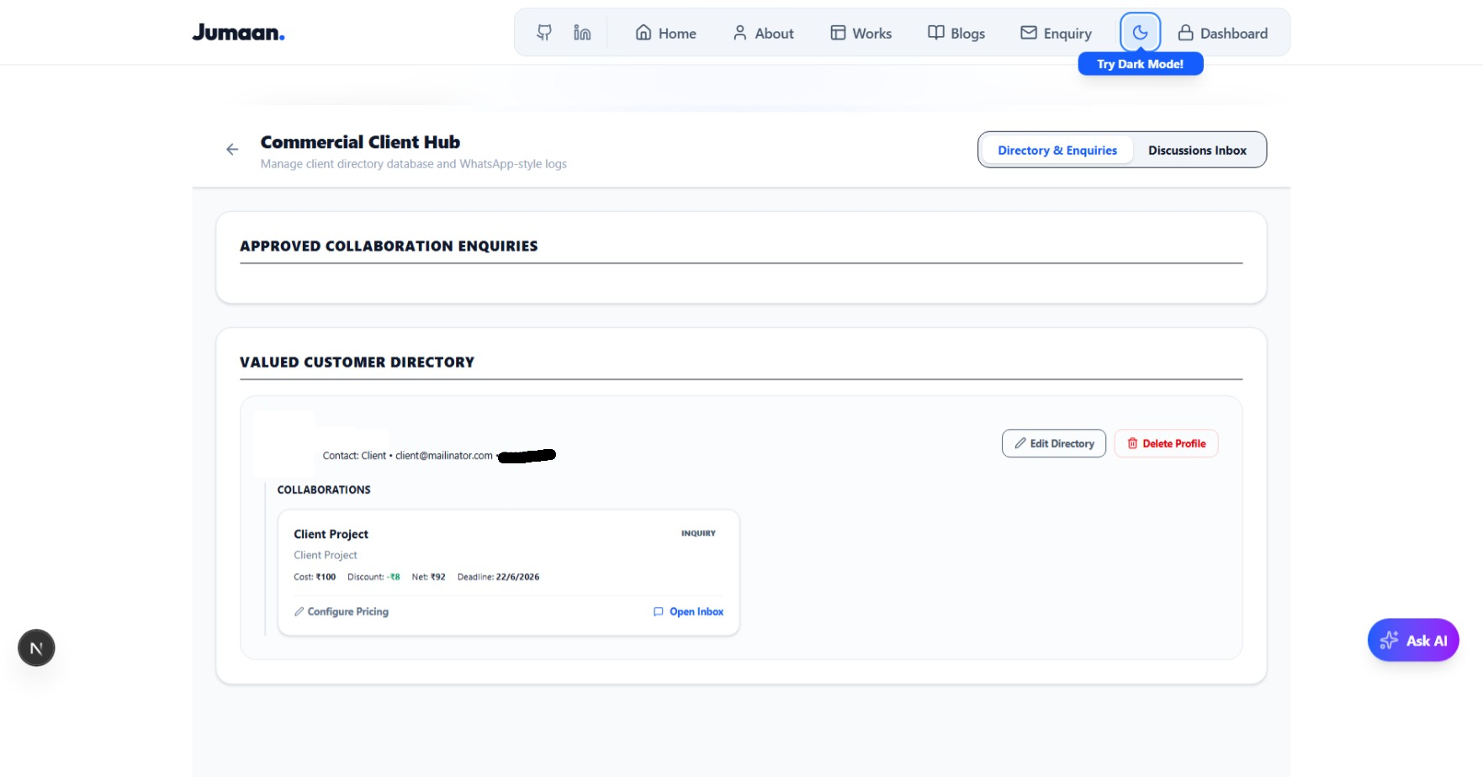The image size is (1483, 777).
Task: Click the Approved Collaboration Enquiries heading
Action: point(389,246)
